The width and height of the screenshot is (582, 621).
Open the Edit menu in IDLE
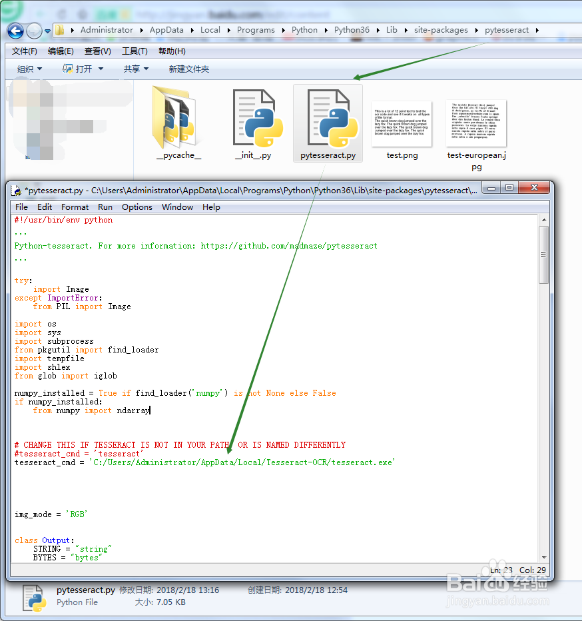[x=45, y=207]
